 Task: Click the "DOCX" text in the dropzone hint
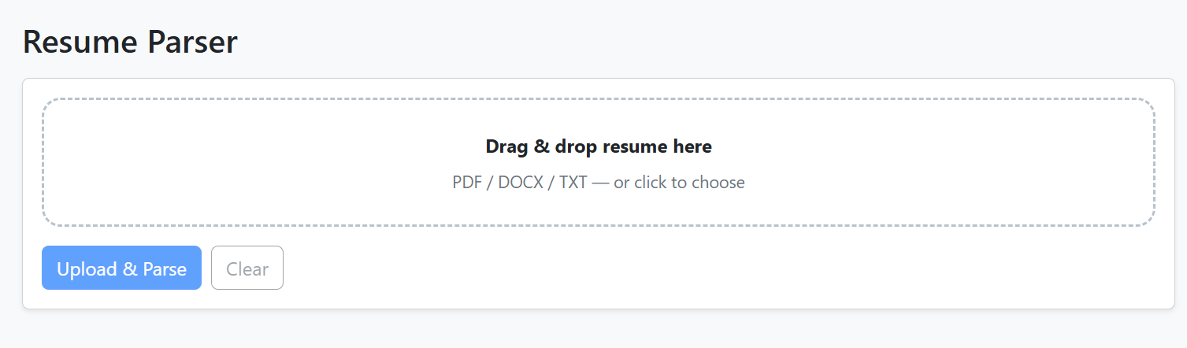tap(521, 183)
